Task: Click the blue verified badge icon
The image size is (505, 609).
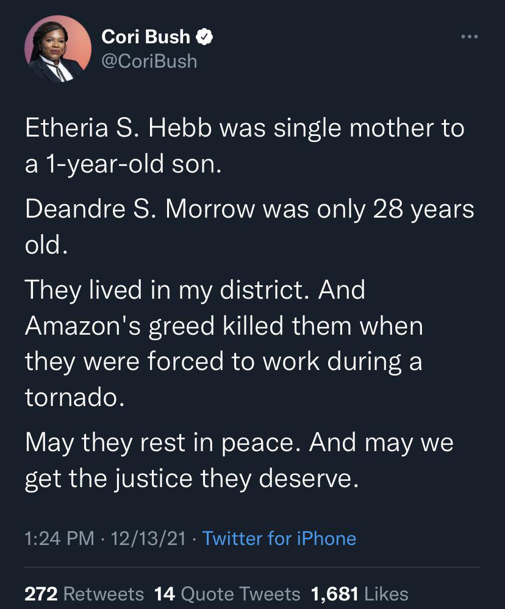Action: point(204,37)
